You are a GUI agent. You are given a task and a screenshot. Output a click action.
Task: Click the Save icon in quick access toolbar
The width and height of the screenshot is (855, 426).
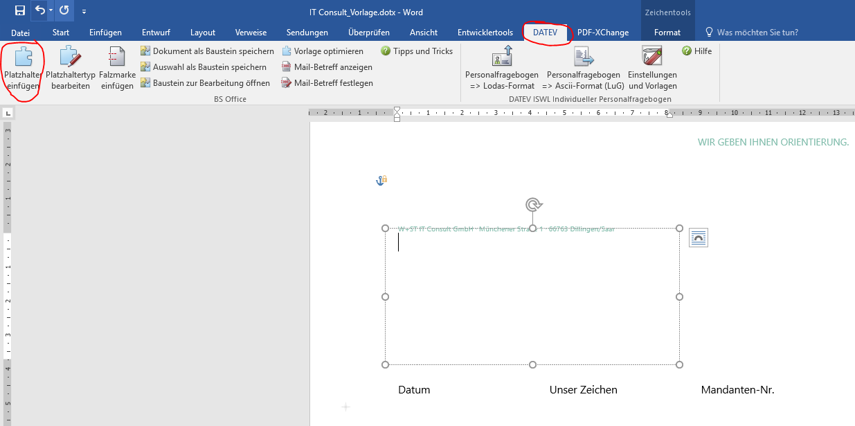pyautogui.click(x=20, y=10)
